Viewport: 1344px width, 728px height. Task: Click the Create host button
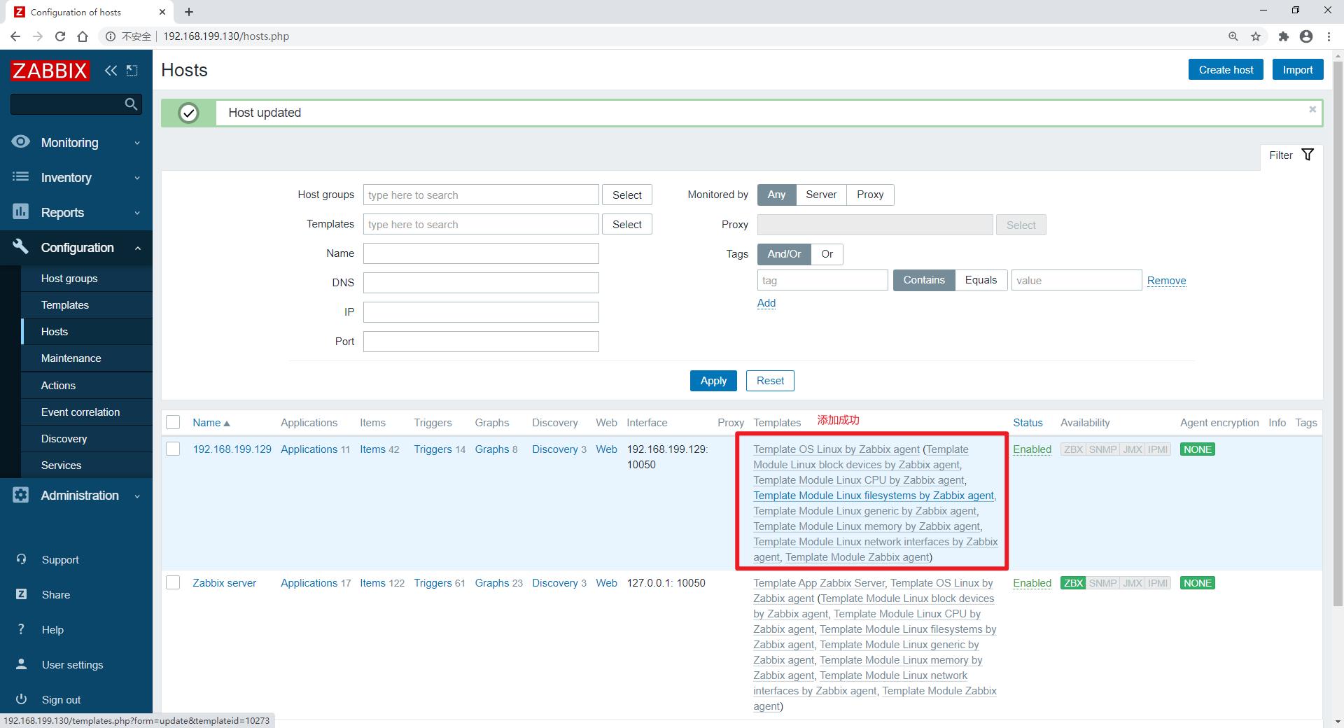click(x=1226, y=69)
